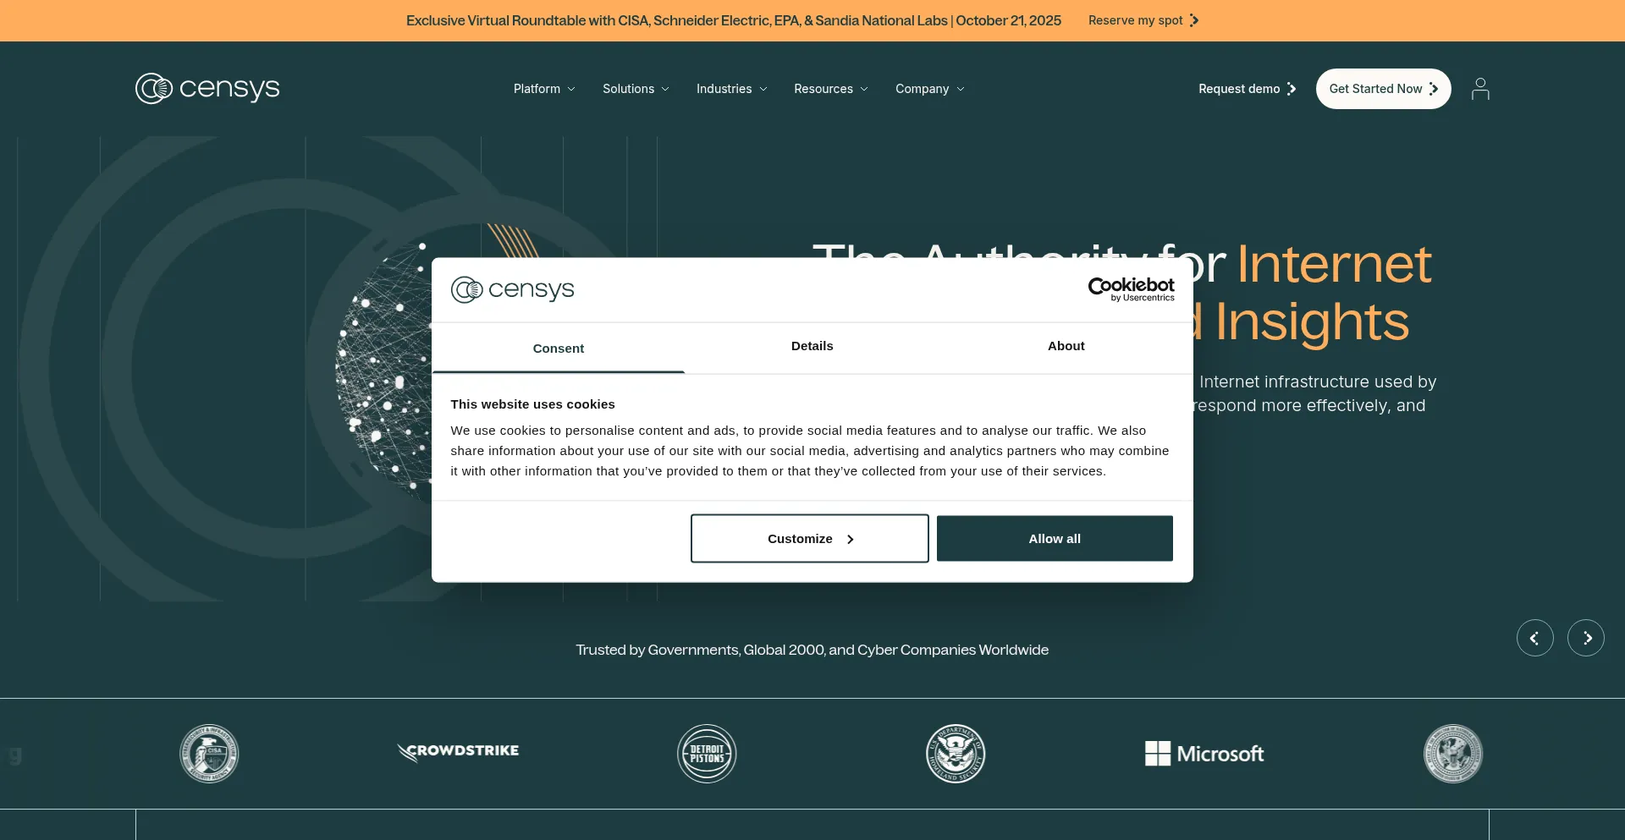Click Allow all cookies button

pyautogui.click(x=1055, y=539)
